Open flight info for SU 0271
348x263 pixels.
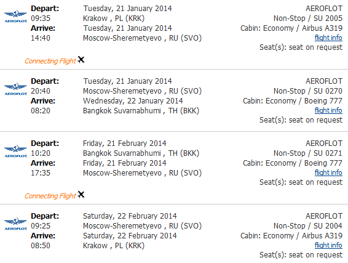click(x=328, y=172)
